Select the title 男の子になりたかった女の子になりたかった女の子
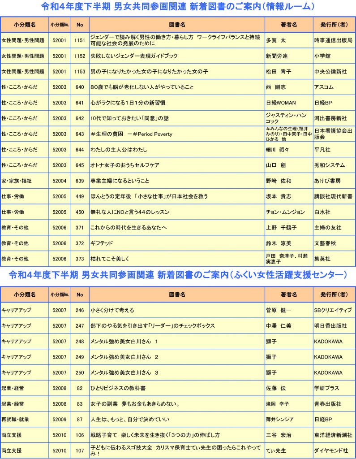 pyautogui.click(x=149, y=71)
